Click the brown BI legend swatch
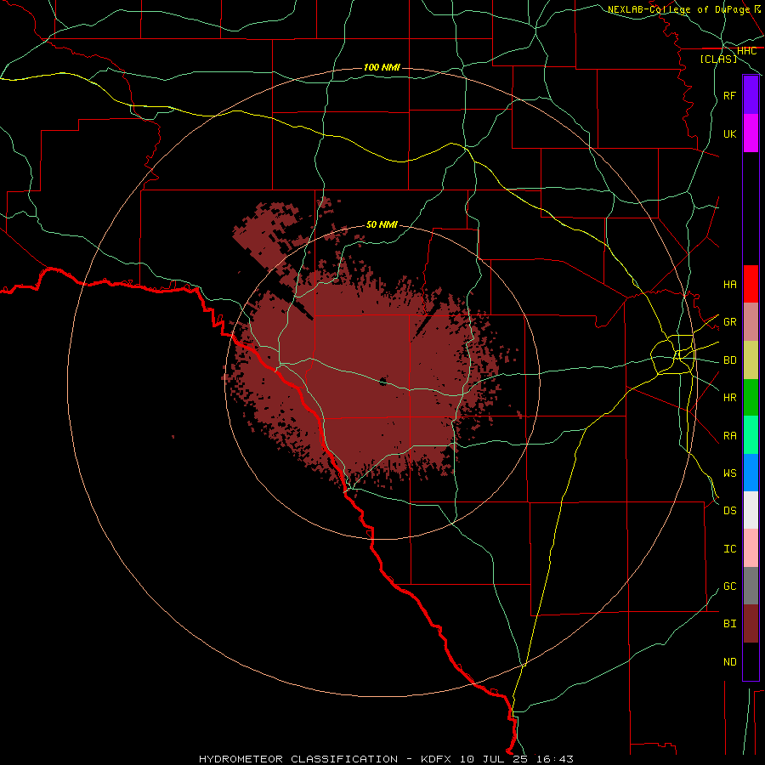This screenshot has height=765, width=765. pyautogui.click(x=751, y=624)
